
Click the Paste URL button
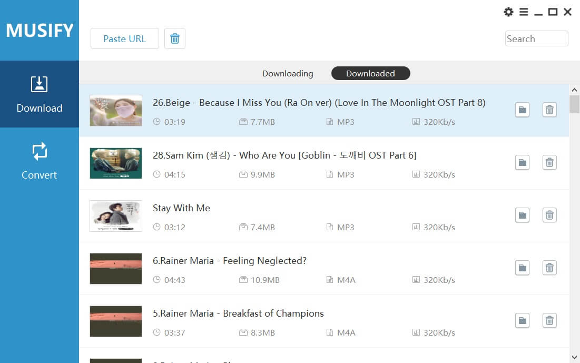125,38
